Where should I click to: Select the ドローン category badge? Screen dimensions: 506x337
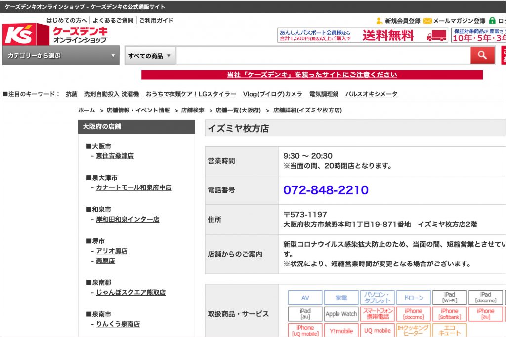(x=413, y=298)
